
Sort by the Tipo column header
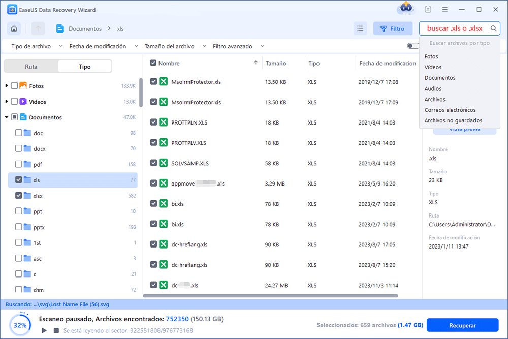pos(313,63)
